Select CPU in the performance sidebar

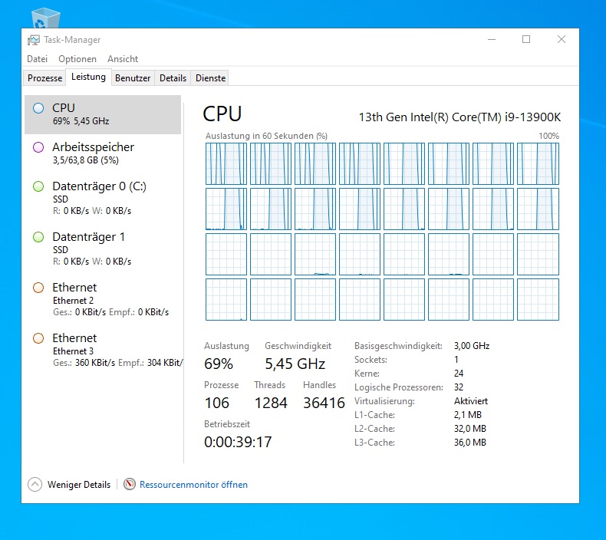click(103, 114)
